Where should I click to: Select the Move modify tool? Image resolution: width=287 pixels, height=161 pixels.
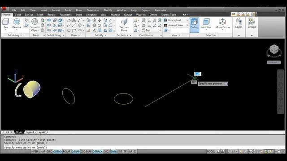(x=100, y=20)
